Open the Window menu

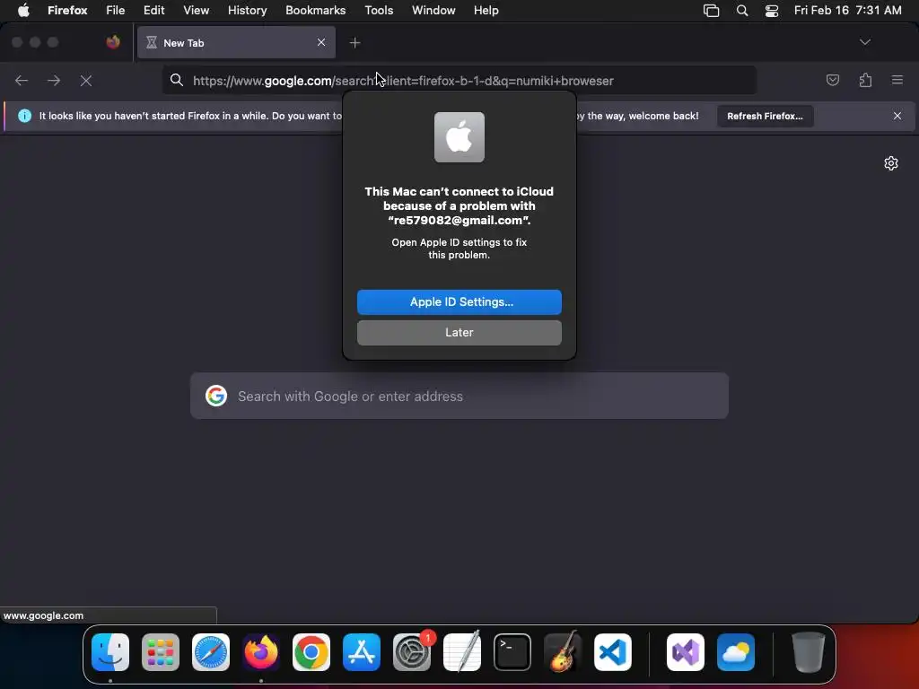(x=433, y=10)
